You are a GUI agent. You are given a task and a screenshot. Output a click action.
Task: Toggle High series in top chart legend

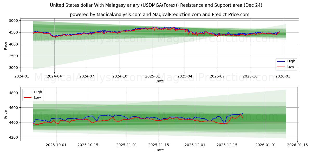289,61
